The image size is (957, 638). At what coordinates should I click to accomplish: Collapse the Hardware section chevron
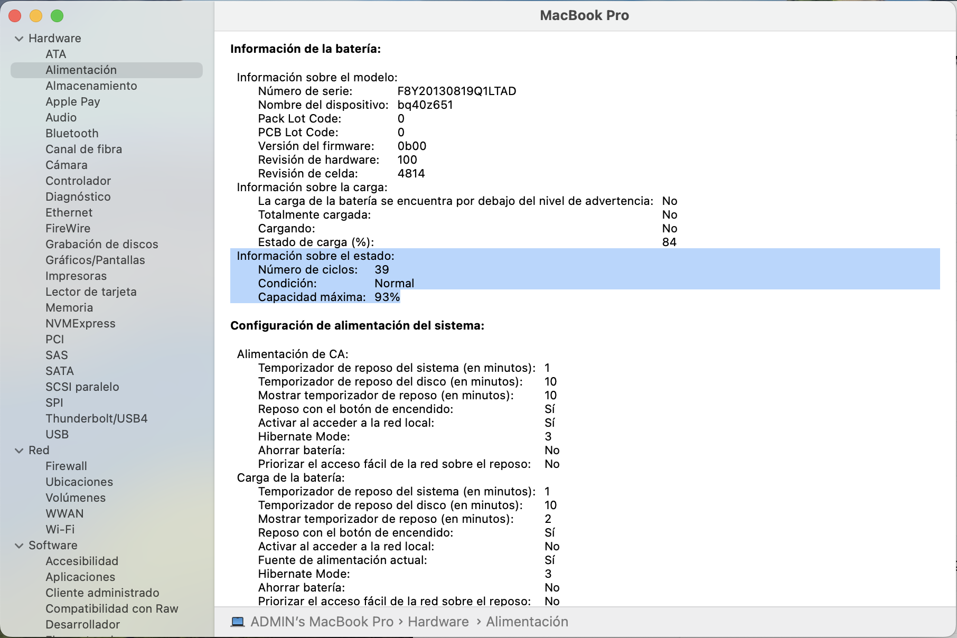click(x=19, y=39)
